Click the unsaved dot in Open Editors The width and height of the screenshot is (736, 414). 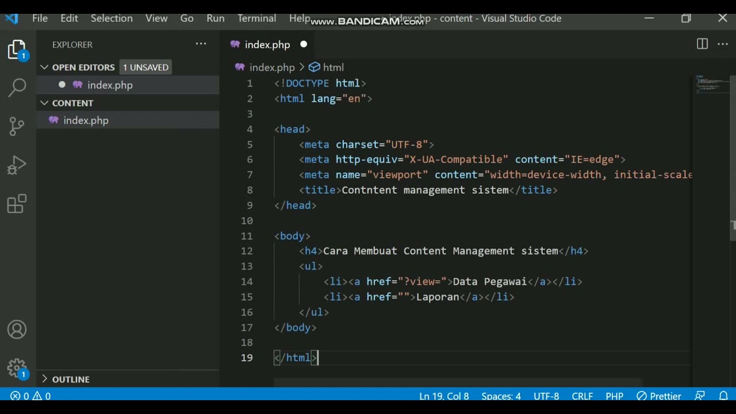(62, 85)
